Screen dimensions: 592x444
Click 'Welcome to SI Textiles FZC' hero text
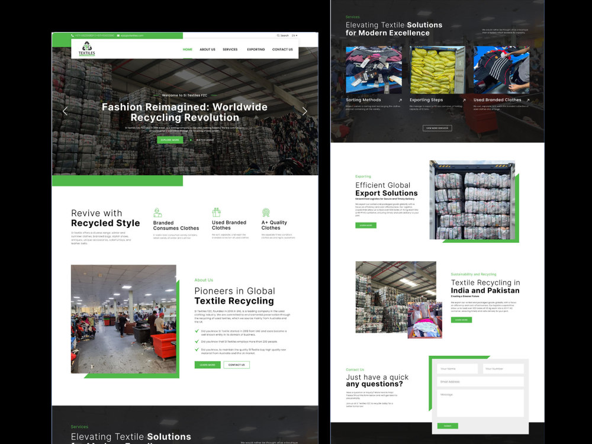(x=184, y=95)
